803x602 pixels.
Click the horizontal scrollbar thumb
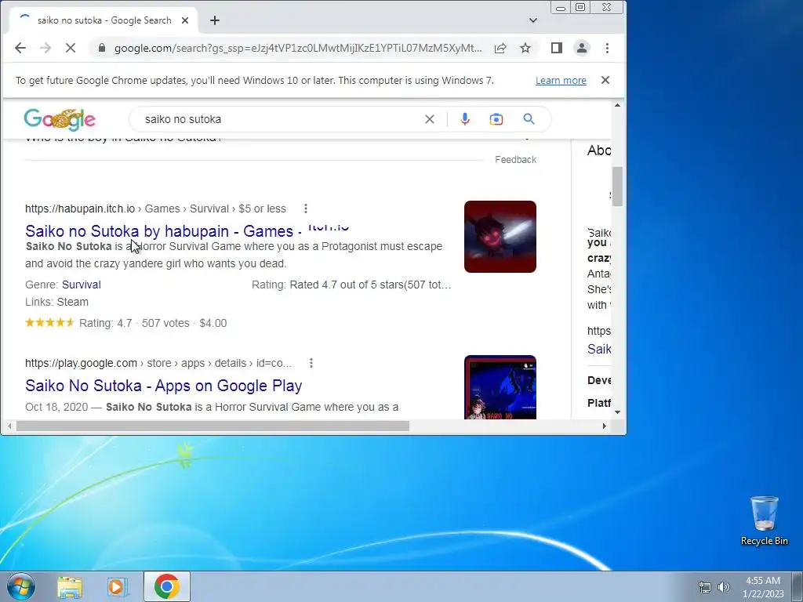[213, 426]
